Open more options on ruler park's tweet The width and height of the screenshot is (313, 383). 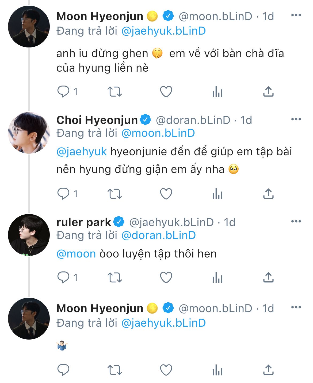296,221
